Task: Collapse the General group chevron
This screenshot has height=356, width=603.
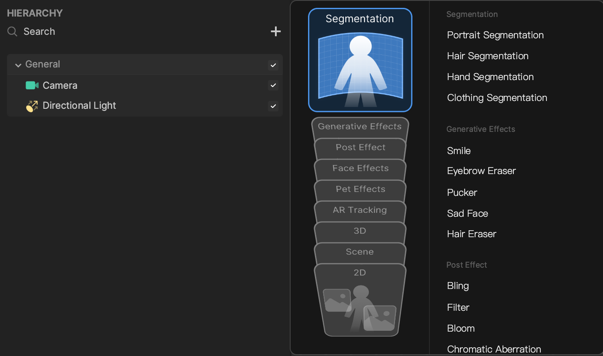Action: (x=18, y=65)
